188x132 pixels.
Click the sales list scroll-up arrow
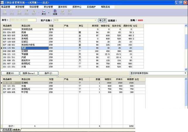pyautogui.click(x=186, y=79)
